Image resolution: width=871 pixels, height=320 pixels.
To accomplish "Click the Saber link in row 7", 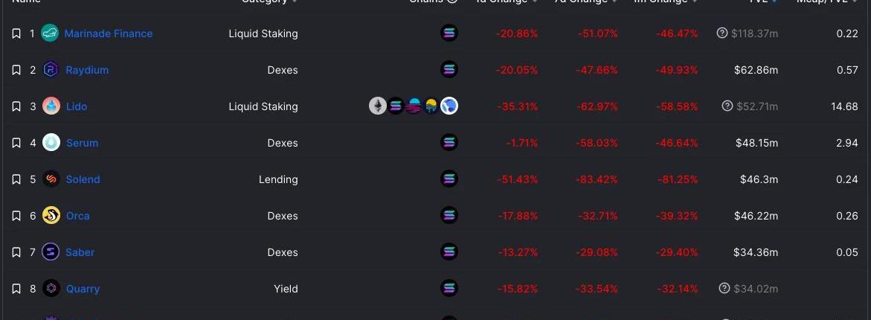I will [x=80, y=252].
